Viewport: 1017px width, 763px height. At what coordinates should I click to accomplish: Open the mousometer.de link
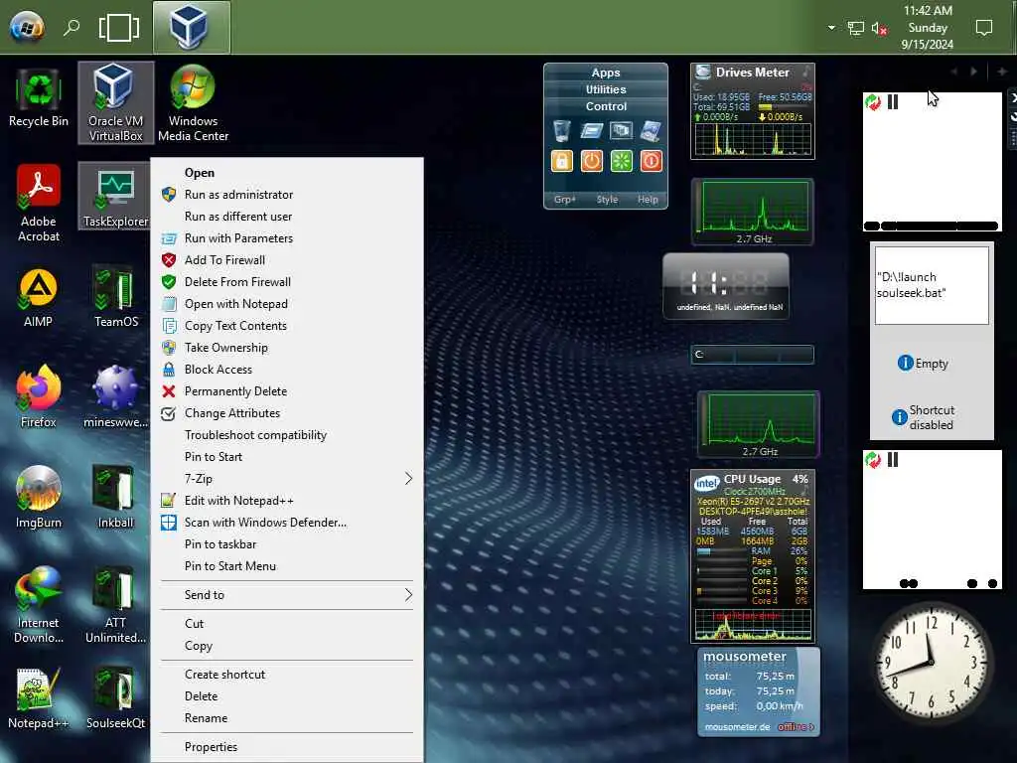(x=738, y=726)
